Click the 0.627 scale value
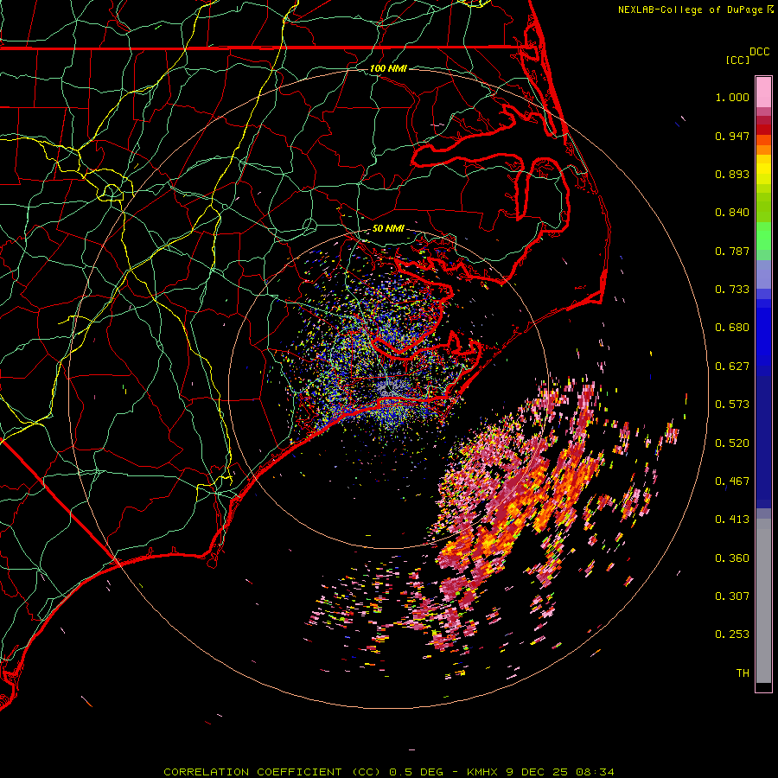The image size is (778, 778). [x=732, y=367]
